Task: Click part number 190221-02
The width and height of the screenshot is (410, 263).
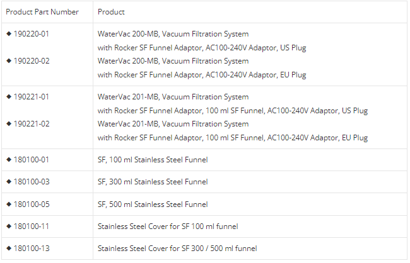Action: click(x=32, y=124)
